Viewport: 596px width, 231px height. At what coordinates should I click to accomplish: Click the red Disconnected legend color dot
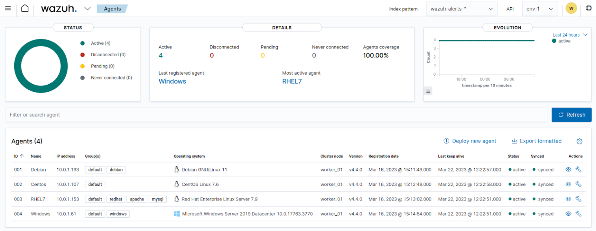click(x=83, y=55)
